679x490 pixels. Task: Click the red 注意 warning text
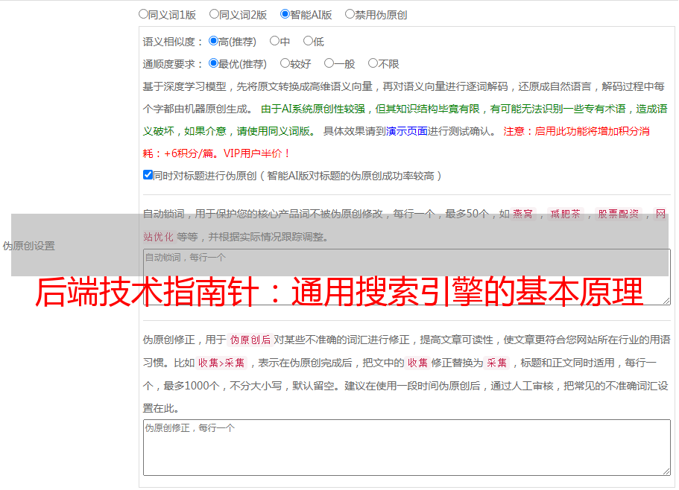[x=514, y=131]
